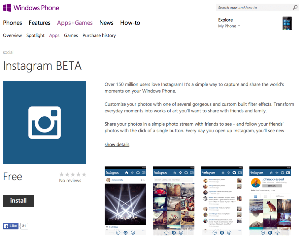The image size is (304, 236).
Task: Click the install button
Action: (18, 201)
